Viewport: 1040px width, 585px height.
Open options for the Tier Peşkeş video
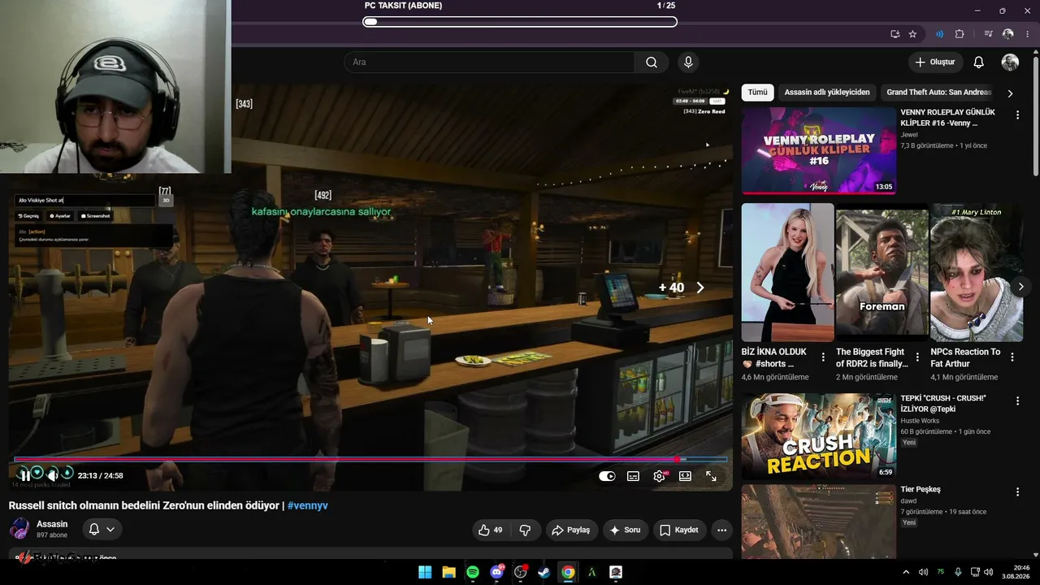1017,492
